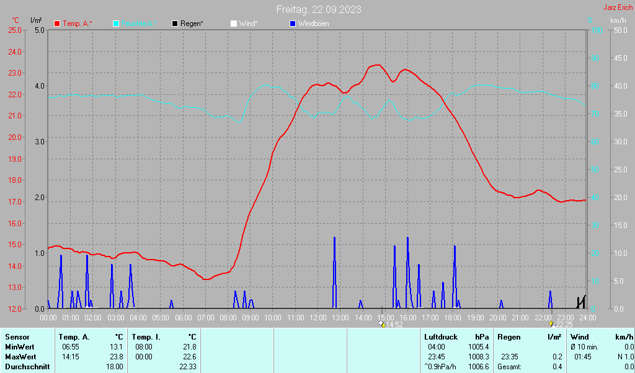
Task: Click the outdoor average value '18.00'
Action: (x=115, y=367)
